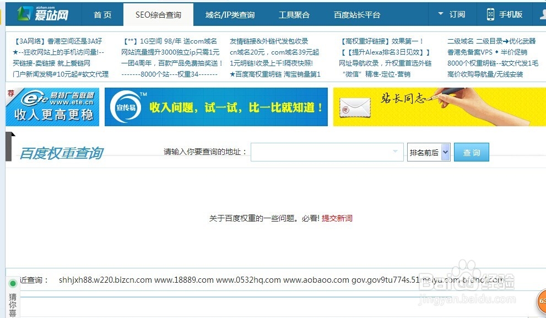Click 一团4周年 百款产品免费抽奖 link

tap(172, 63)
